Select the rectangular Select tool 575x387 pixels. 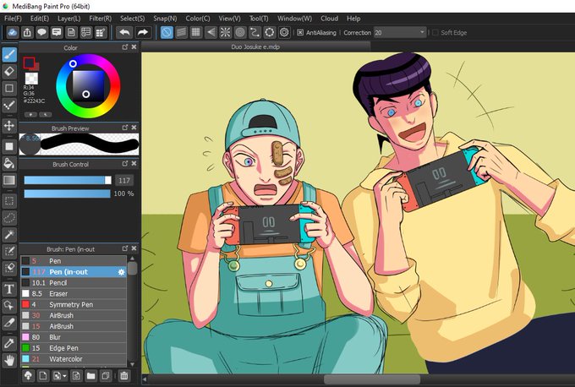tap(9, 200)
